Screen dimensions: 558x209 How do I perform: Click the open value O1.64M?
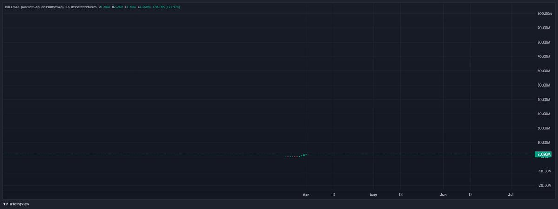click(x=104, y=7)
